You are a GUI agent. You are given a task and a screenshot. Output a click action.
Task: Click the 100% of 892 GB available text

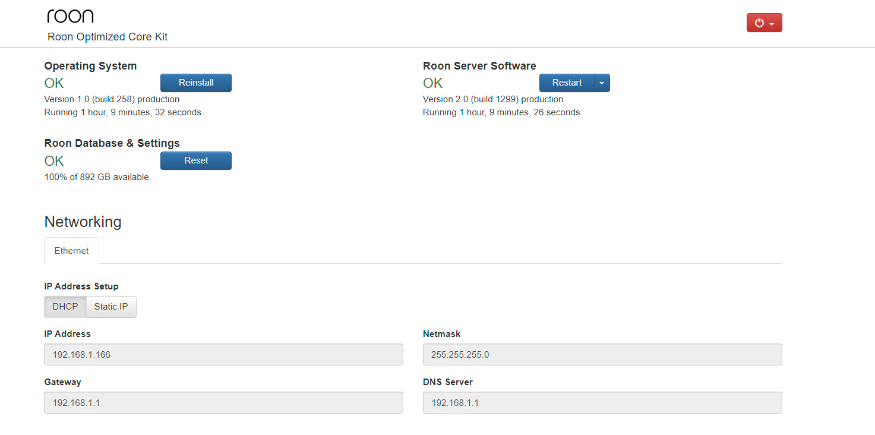click(97, 177)
